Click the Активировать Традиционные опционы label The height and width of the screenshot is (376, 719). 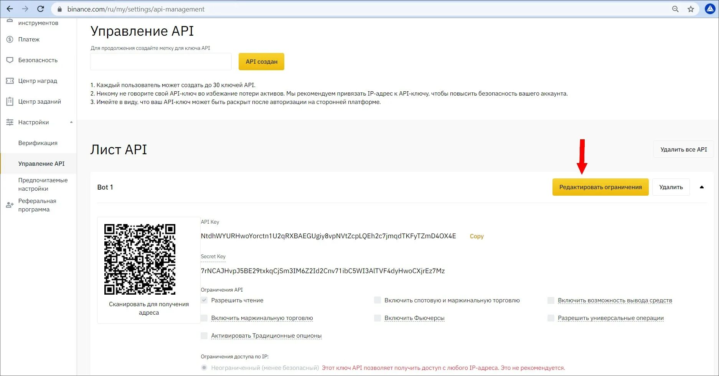tap(266, 336)
